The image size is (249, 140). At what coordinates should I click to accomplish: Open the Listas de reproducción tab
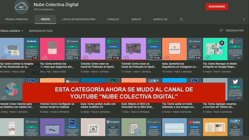79,19
